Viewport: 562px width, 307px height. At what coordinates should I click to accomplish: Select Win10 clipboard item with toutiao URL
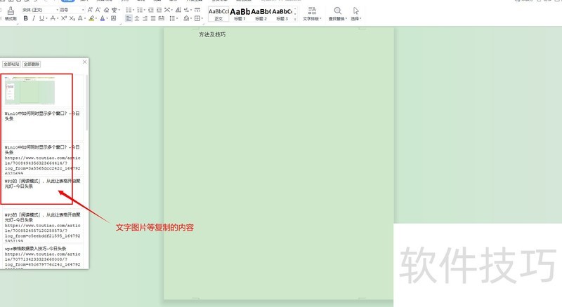43,159
